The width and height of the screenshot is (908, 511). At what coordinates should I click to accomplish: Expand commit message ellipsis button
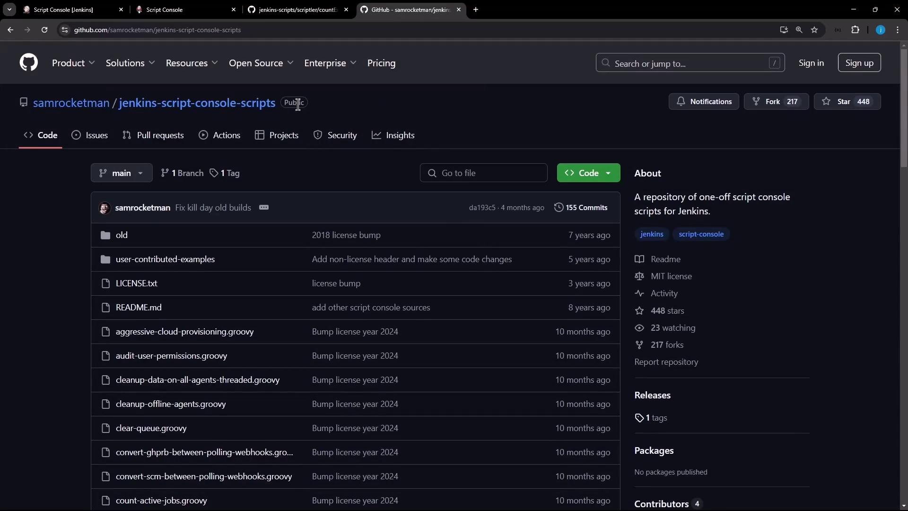pyautogui.click(x=264, y=208)
